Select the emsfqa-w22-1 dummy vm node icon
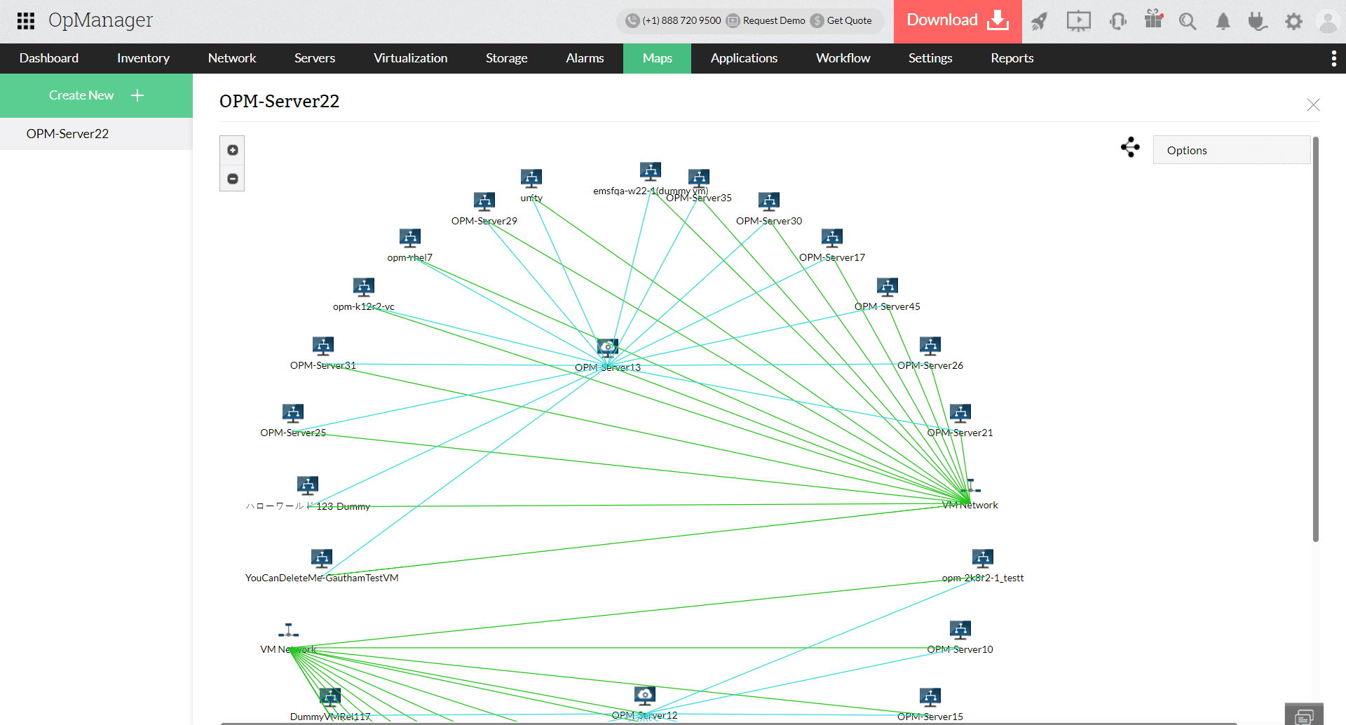Viewport: 1346px width, 725px height. click(x=651, y=171)
